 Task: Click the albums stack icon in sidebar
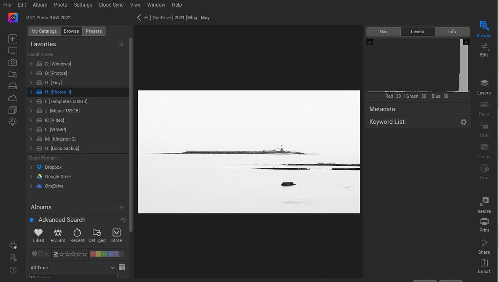click(x=13, y=110)
